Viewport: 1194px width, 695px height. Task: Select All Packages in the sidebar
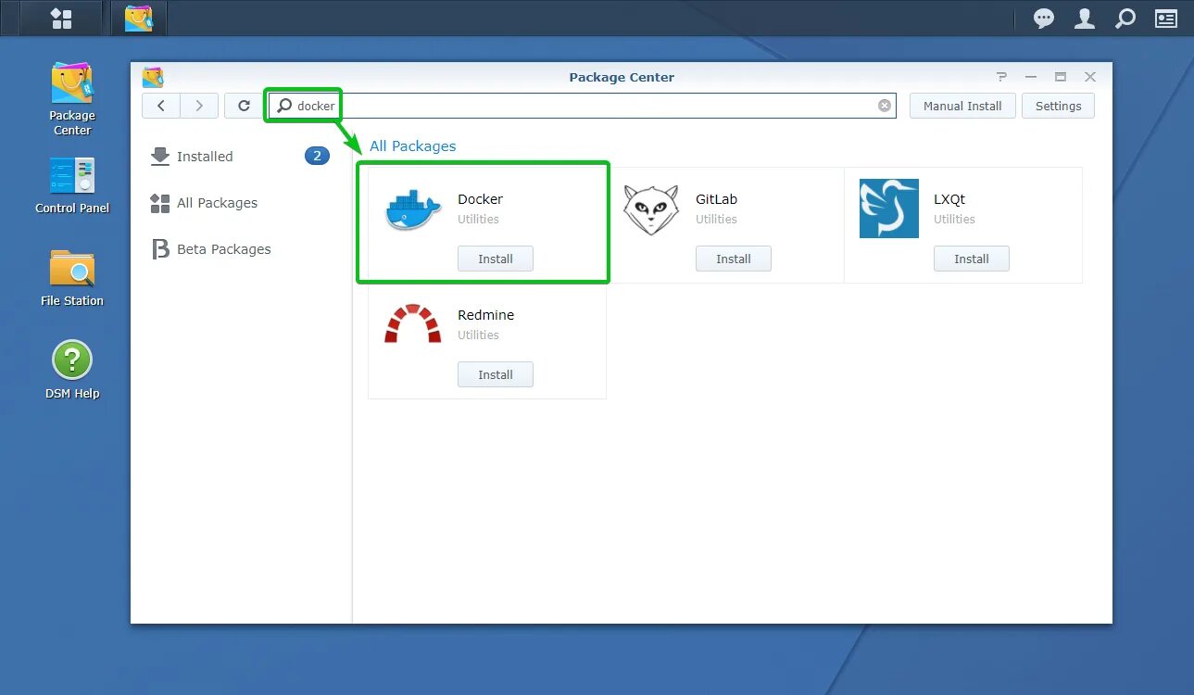[240, 203]
